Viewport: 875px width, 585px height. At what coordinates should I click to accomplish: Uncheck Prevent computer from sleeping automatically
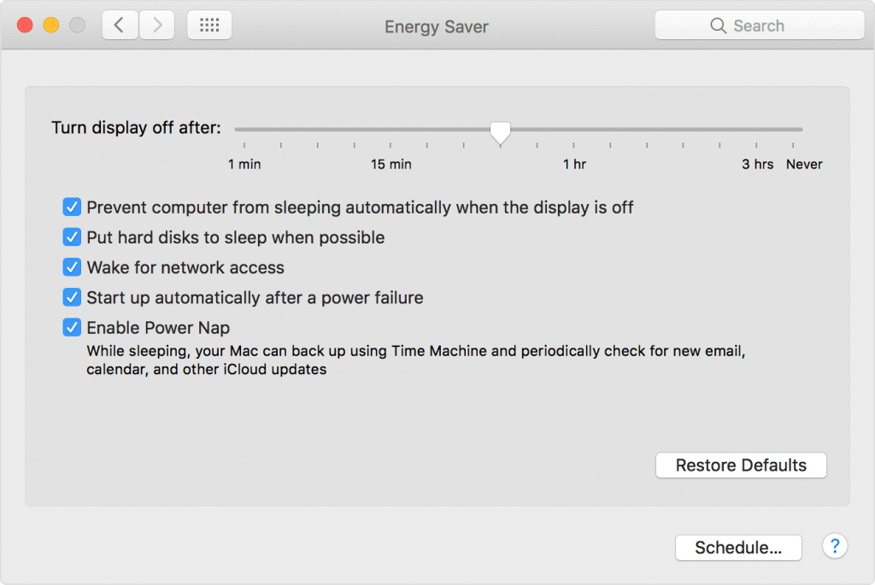tap(72, 207)
